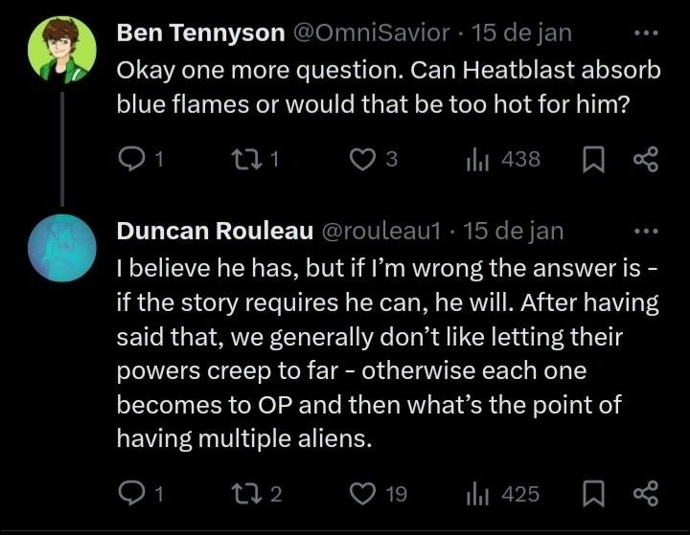690x535 pixels.
Task: Share Ben Tennyson's tweet
Action: click(645, 160)
